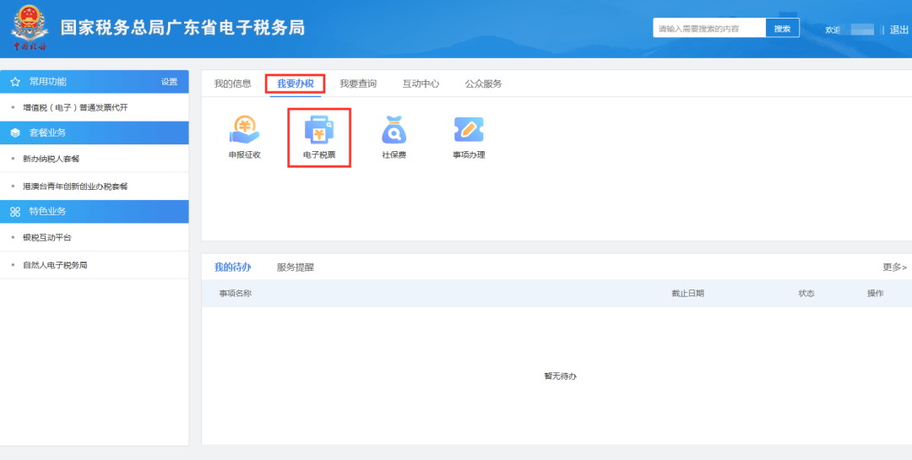The width and height of the screenshot is (912, 460).
Task: Open the 申报征收 icon
Action: pyautogui.click(x=244, y=130)
